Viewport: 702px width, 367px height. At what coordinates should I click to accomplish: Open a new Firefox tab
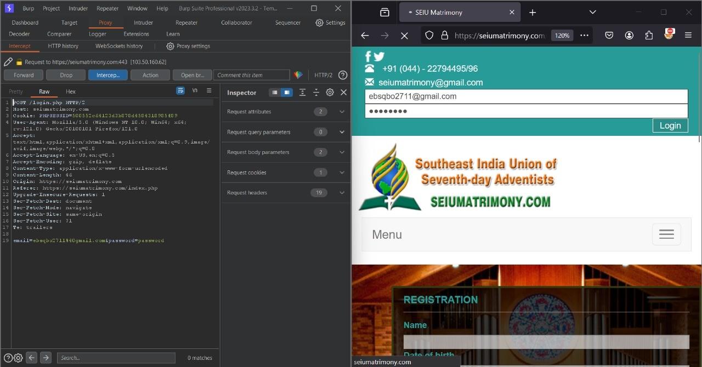532,12
